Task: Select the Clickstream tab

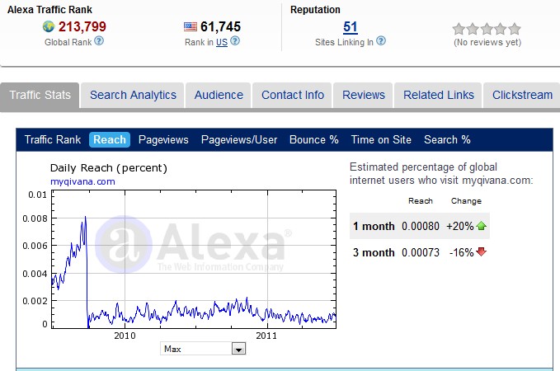Action: coord(522,95)
